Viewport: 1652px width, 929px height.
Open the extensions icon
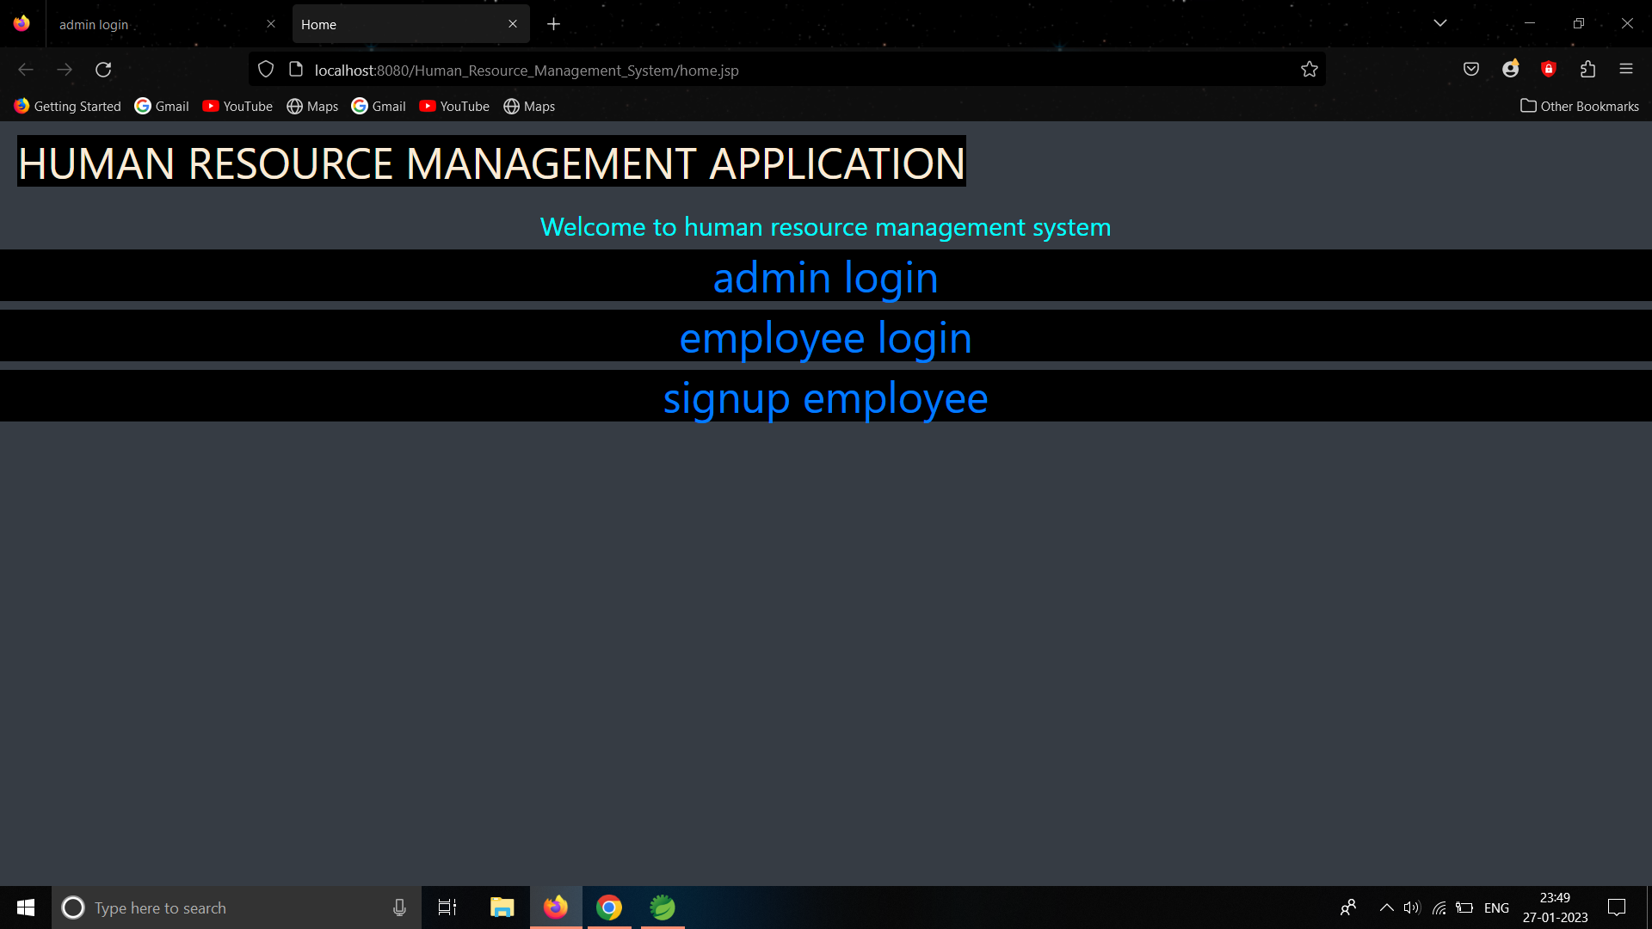pos(1588,70)
